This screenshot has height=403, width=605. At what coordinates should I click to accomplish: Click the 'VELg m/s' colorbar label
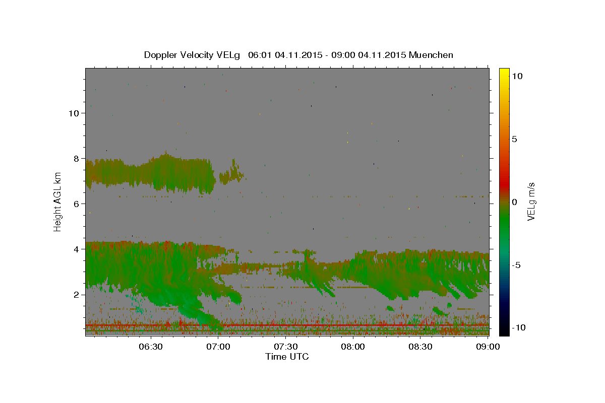(531, 201)
